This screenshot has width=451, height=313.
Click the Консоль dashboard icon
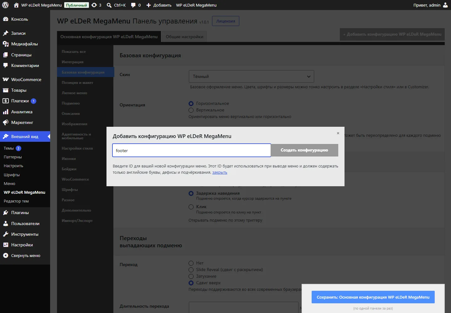click(6, 19)
